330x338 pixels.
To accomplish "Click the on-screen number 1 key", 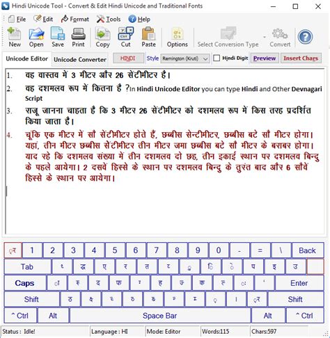I will pyautogui.click(x=32, y=250).
